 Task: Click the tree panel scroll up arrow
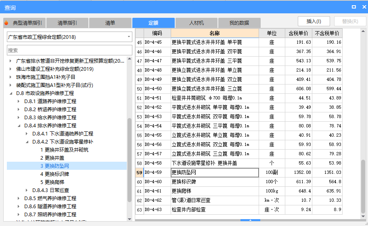tap(129, 59)
